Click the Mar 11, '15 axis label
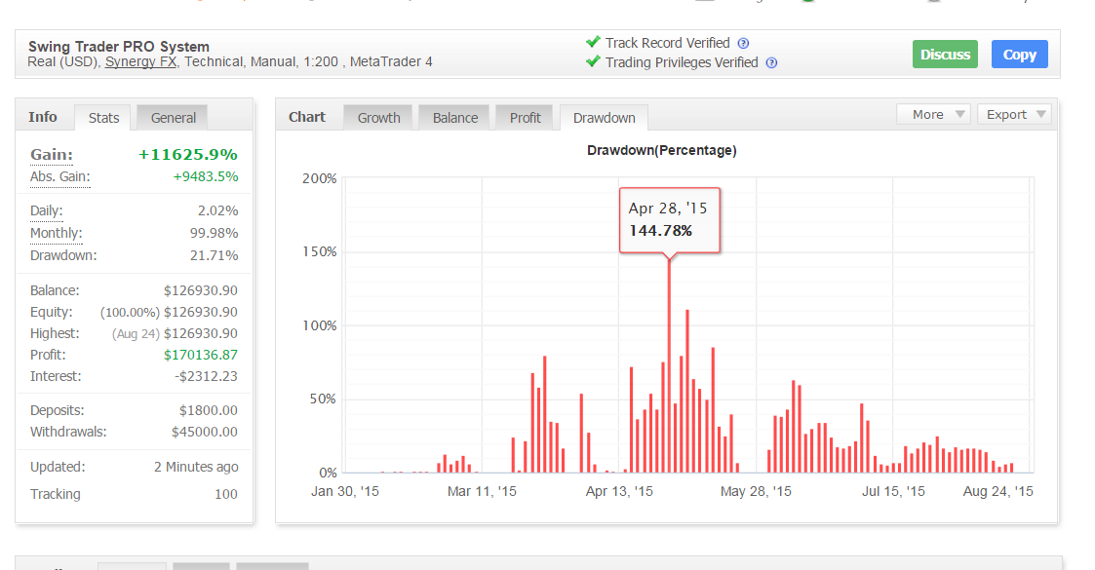The width and height of the screenshot is (1095, 570). 482,492
